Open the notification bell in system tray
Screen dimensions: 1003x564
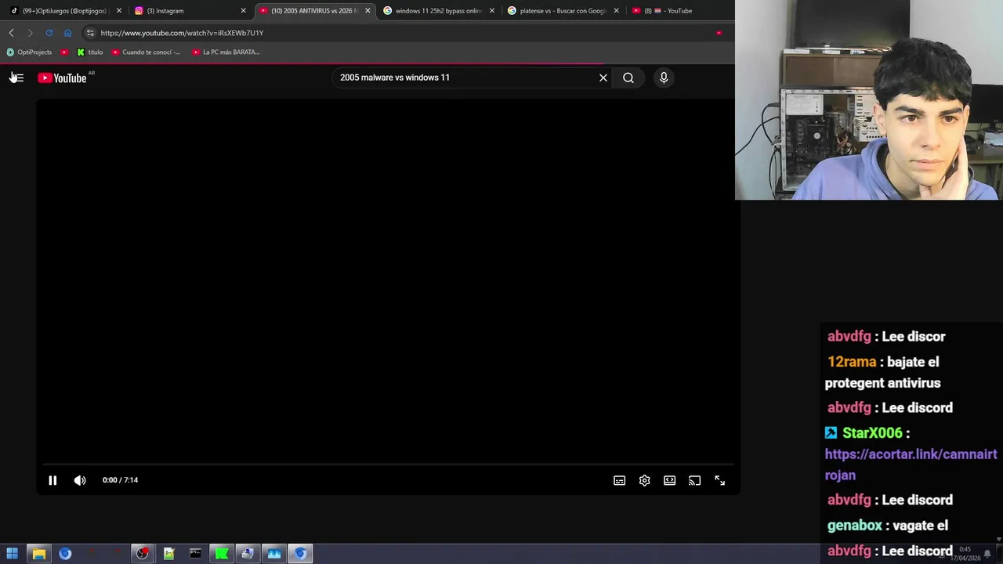pyautogui.click(x=987, y=555)
